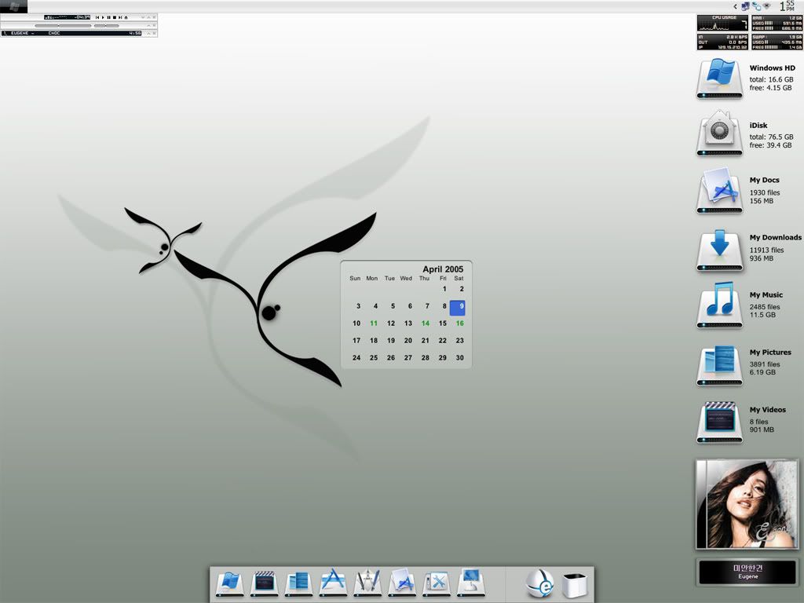
Task: Open the white trash bin in the dock
Action: click(574, 584)
